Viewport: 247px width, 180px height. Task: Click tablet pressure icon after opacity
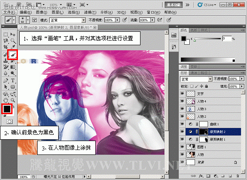(x=124, y=20)
